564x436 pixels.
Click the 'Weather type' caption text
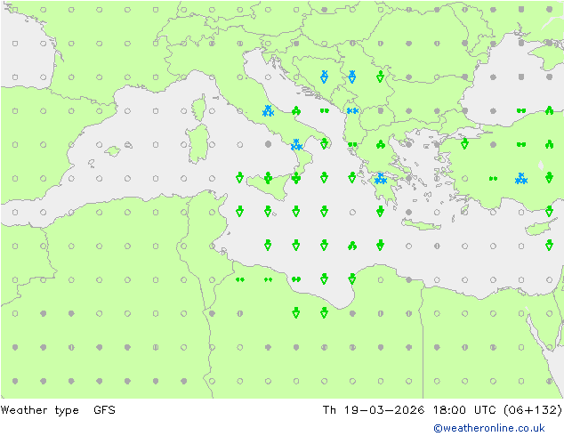pyautogui.click(x=39, y=410)
